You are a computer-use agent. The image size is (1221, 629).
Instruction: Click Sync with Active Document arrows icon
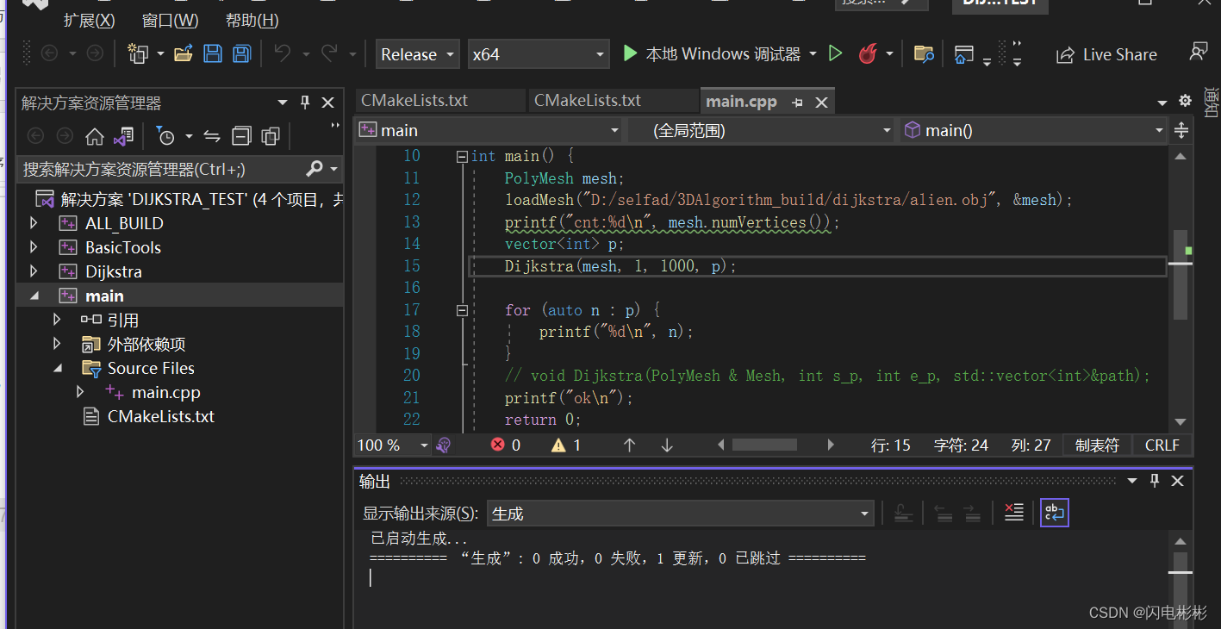(212, 136)
